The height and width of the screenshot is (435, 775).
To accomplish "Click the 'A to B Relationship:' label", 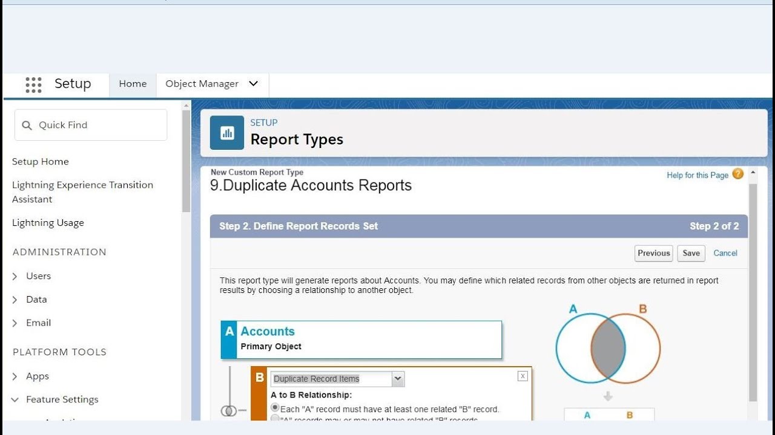I will pos(311,395).
